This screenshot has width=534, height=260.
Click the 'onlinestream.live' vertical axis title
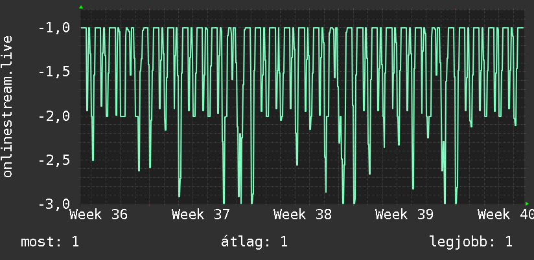8,106
